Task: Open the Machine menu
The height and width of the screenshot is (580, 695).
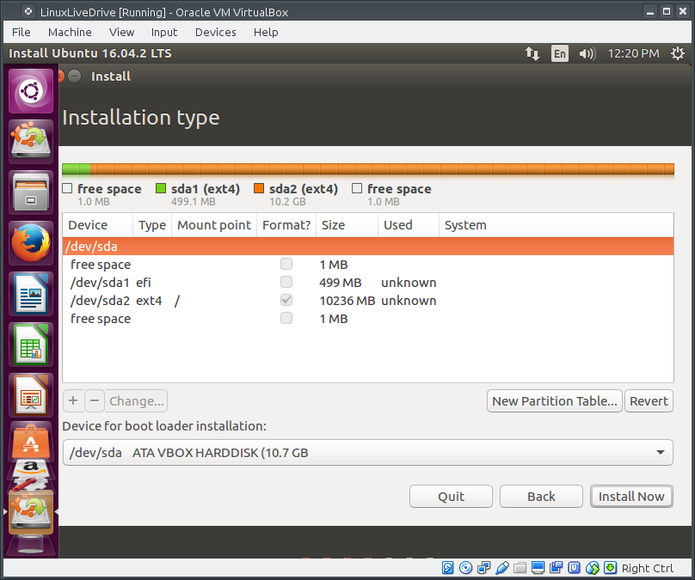Action: 70,32
